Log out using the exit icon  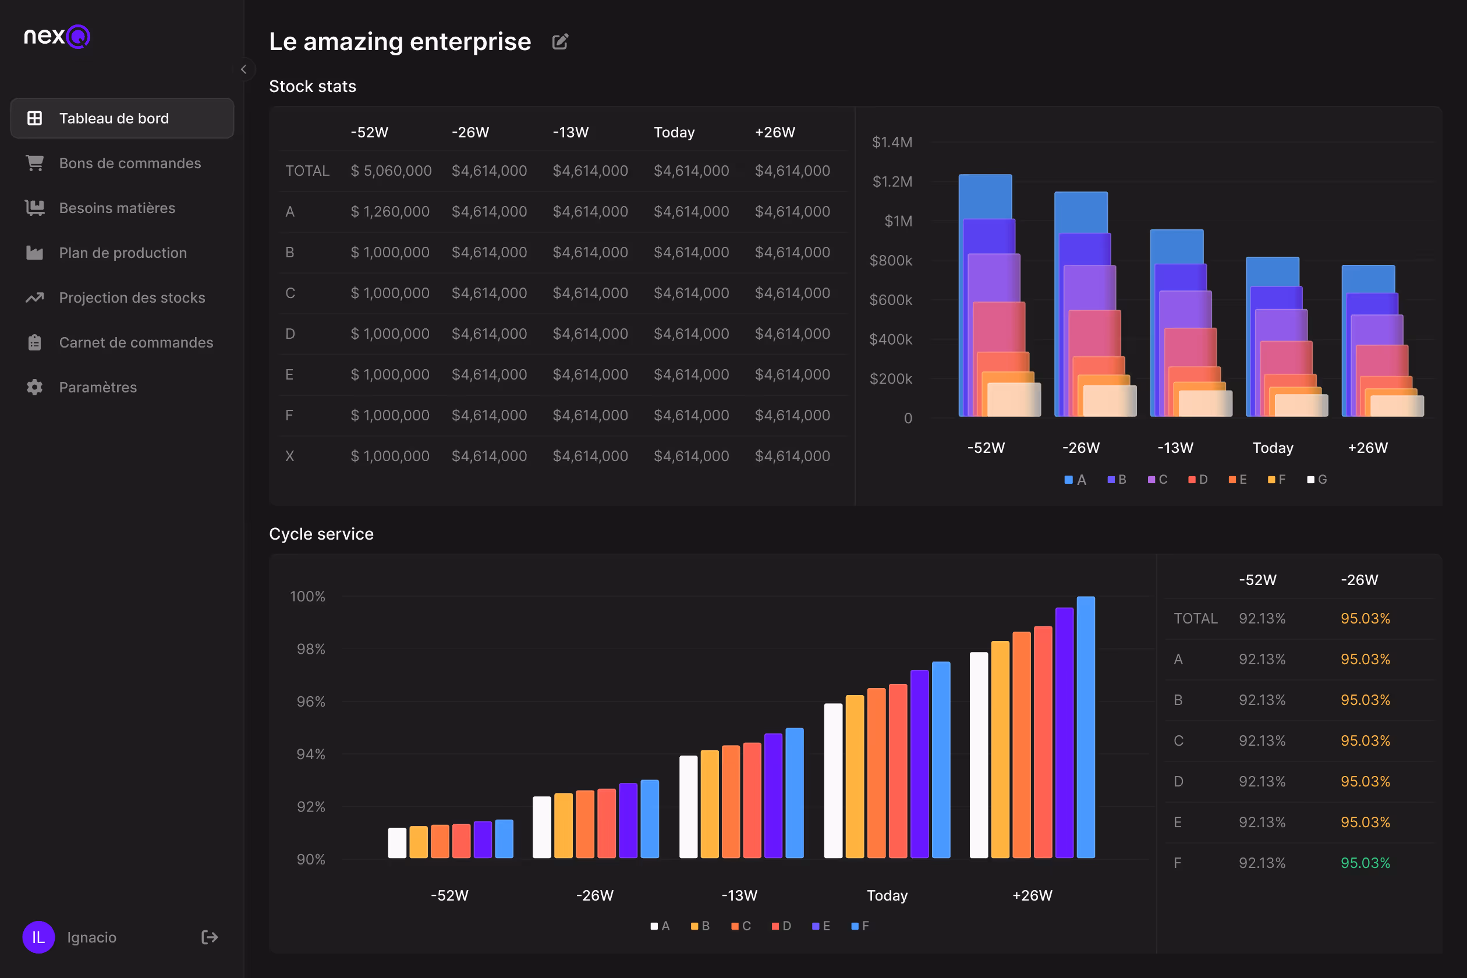coord(210,937)
